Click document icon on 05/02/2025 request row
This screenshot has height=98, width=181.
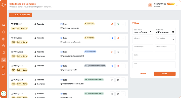click(x=112, y=94)
